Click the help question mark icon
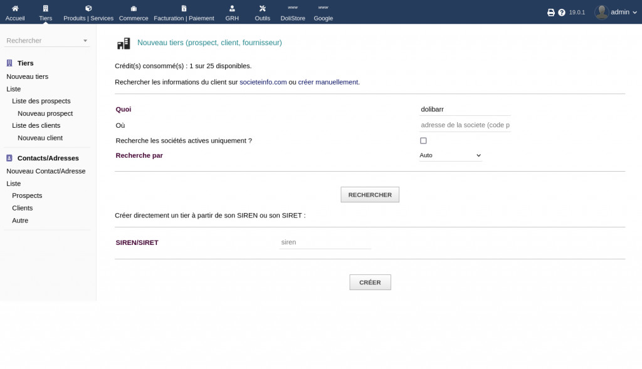The width and height of the screenshot is (642, 369). pos(562,13)
